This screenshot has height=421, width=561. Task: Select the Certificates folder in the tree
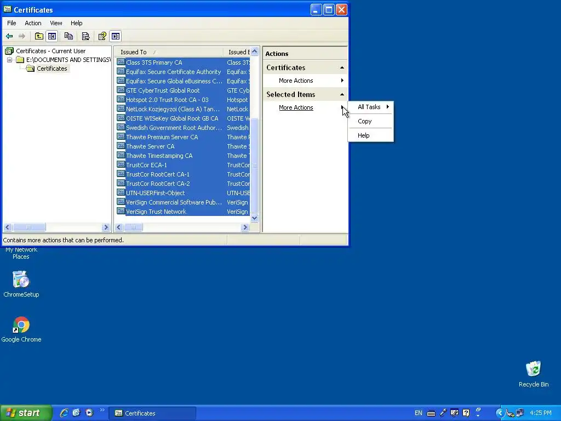pos(52,69)
